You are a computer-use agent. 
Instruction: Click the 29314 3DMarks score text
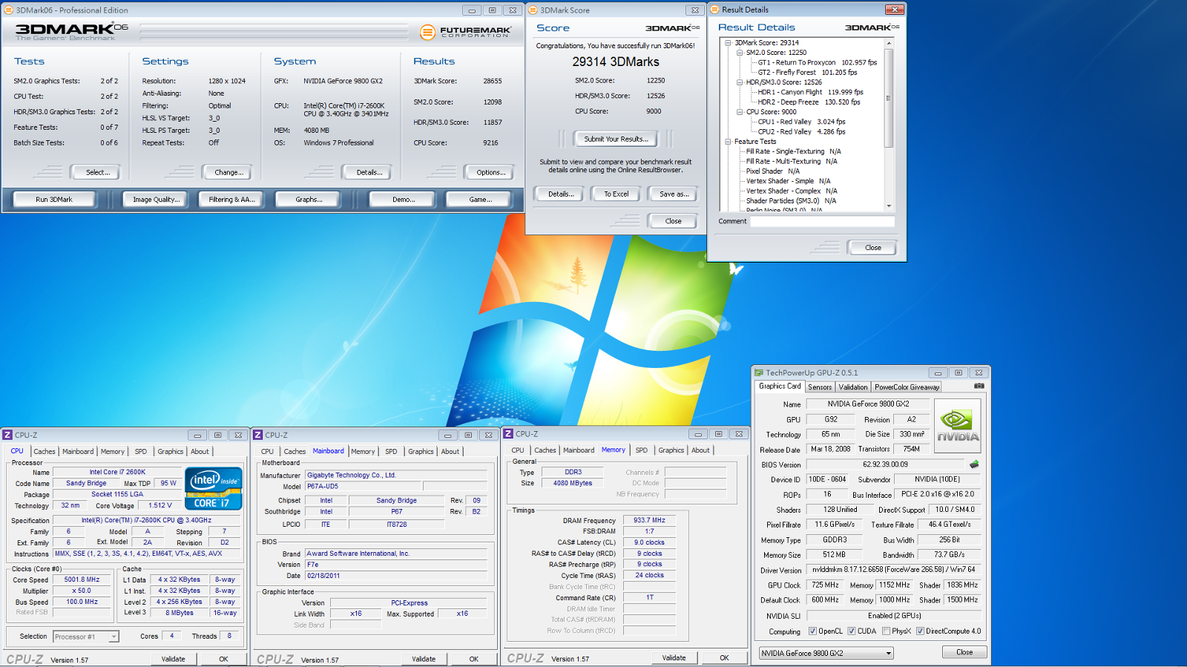(616, 62)
